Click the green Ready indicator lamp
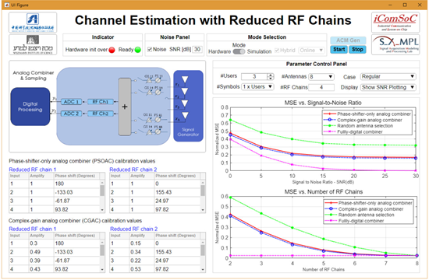The height and width of the screenshot is (280, 429). (137, 50)
